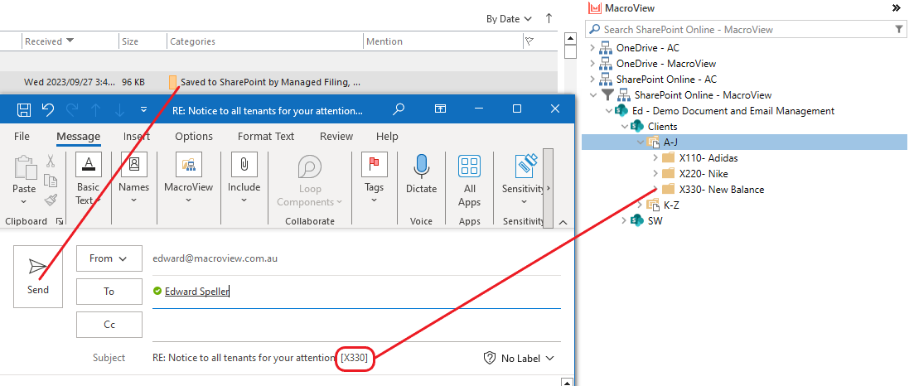Open the From account dropdown
This screenshot has height=386, width=909.
tap(109, 258)
